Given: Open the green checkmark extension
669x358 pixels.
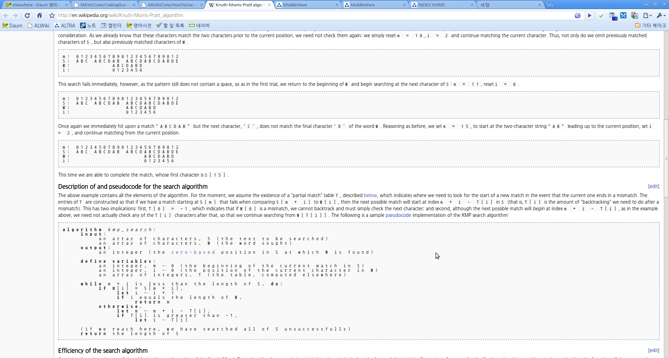Looking at the screenshot, I should 601,15.
